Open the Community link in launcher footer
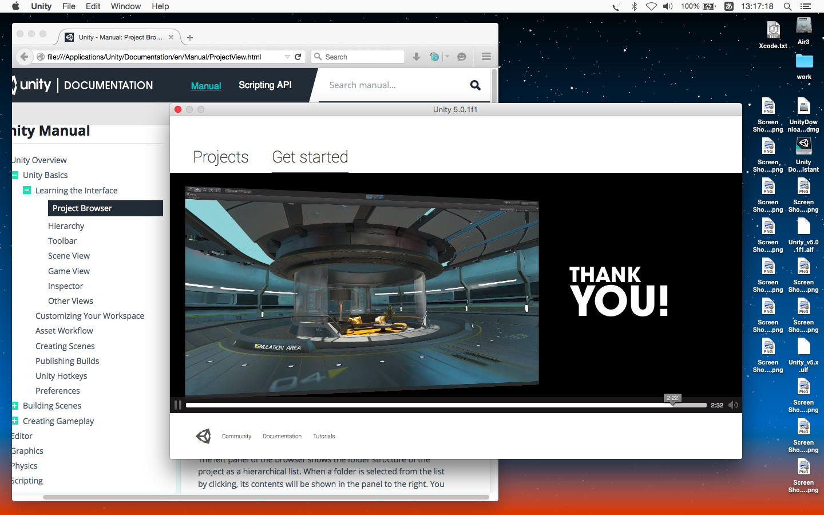 click(236, 436)
